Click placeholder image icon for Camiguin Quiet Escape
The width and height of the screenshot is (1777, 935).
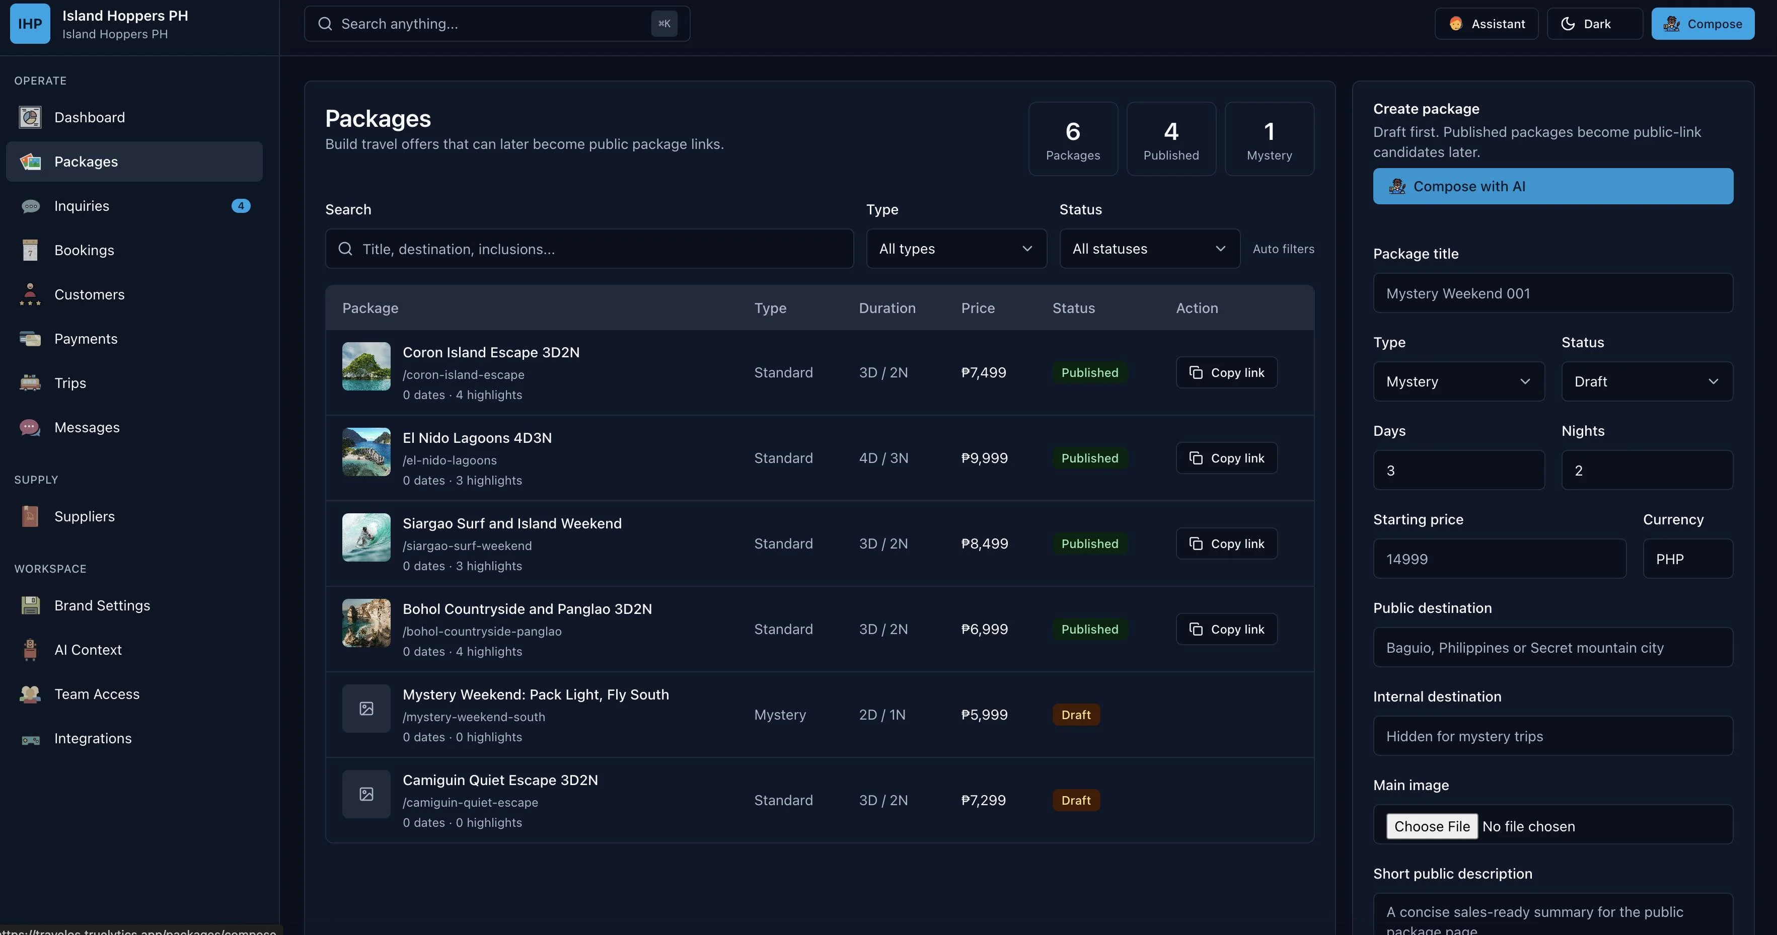(x=366, y=794)
